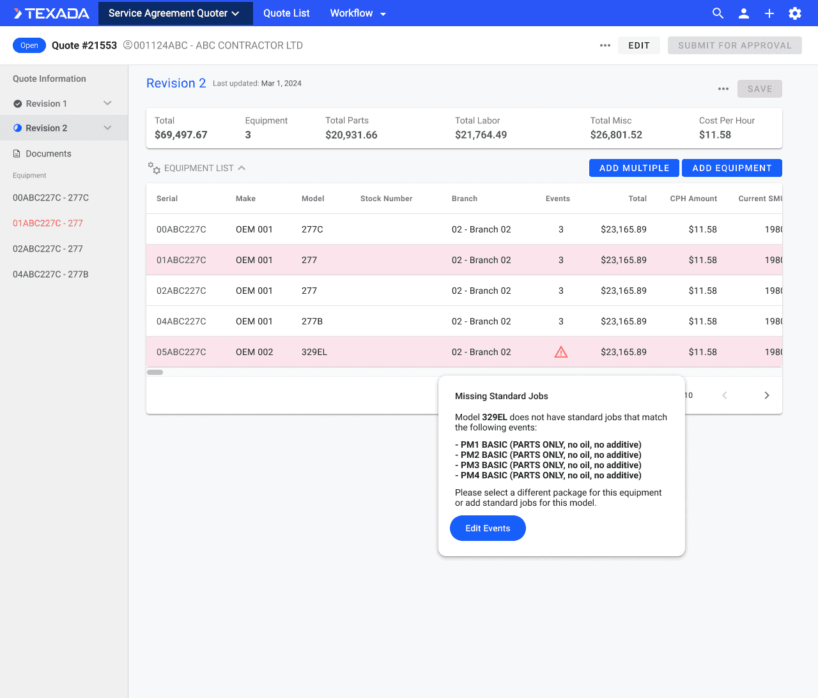Click Edit Events in popup
Viewport: 818px width, 698px height.
pos(488,528)
